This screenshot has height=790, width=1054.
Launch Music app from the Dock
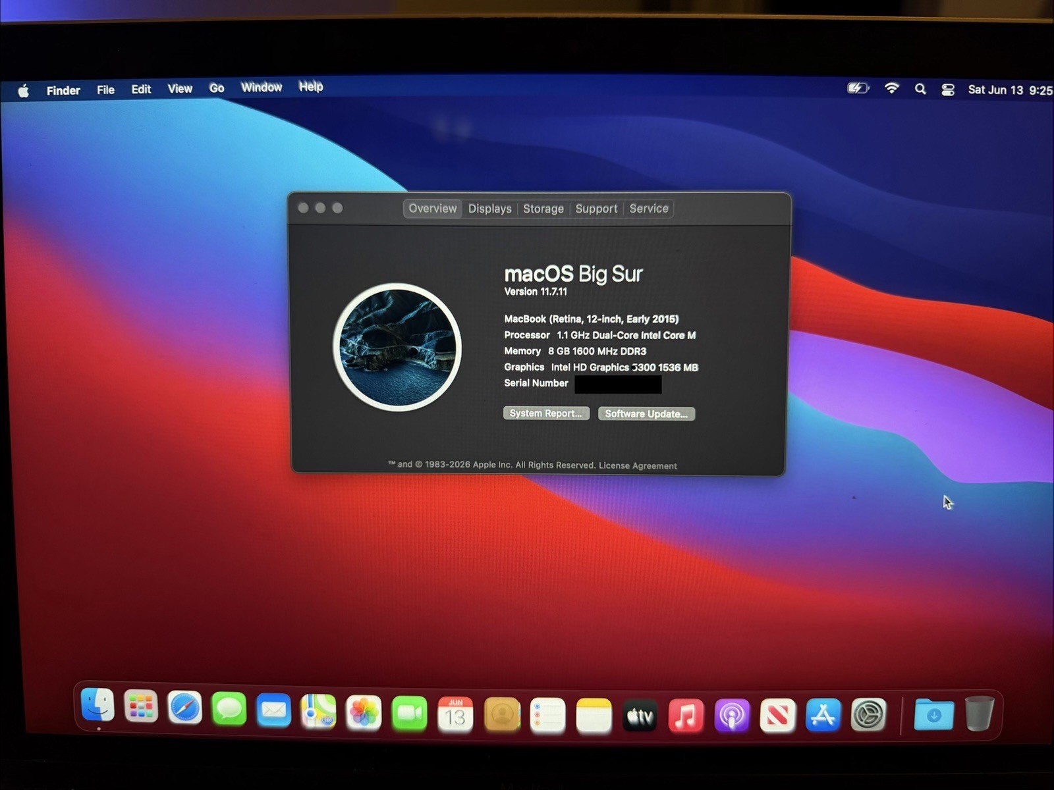(x=686, y=716)
